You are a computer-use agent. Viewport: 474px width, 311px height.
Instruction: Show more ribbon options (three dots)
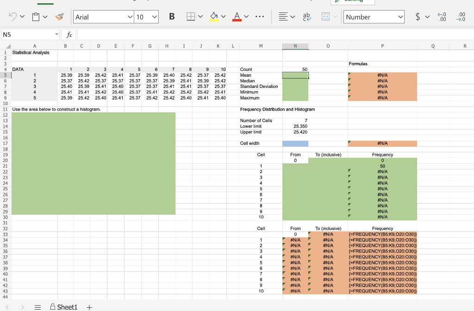click(x=260, y=17)
